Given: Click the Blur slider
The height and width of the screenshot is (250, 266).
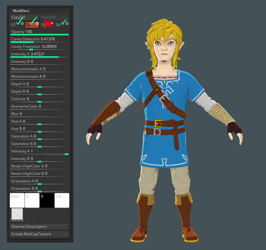Looking at the screenshot, I should (x=39, y=114).
